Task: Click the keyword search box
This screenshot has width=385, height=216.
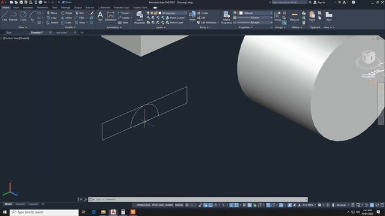Action: (x=289, y=2)
